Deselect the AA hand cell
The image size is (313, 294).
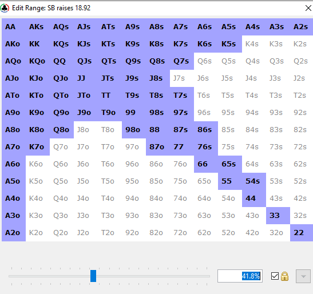14,27
